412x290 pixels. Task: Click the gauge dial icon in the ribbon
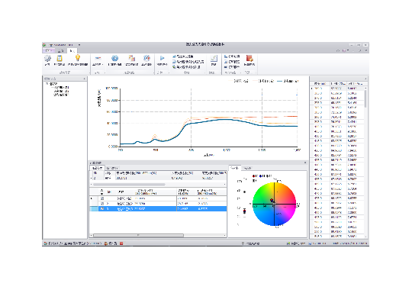(x=146, y=58)
